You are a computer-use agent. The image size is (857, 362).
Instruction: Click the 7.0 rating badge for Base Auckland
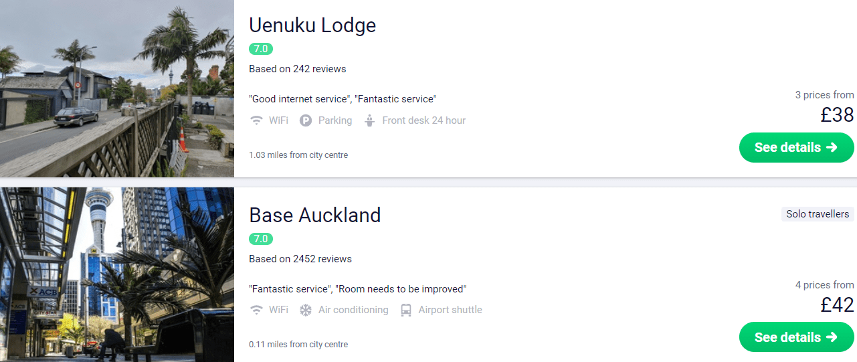click(x=261, y=239)
